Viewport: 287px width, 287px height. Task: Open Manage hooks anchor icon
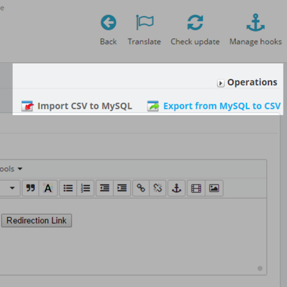click(x=256, y=22)
